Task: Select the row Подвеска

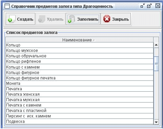Action: [x=80, y=122]
